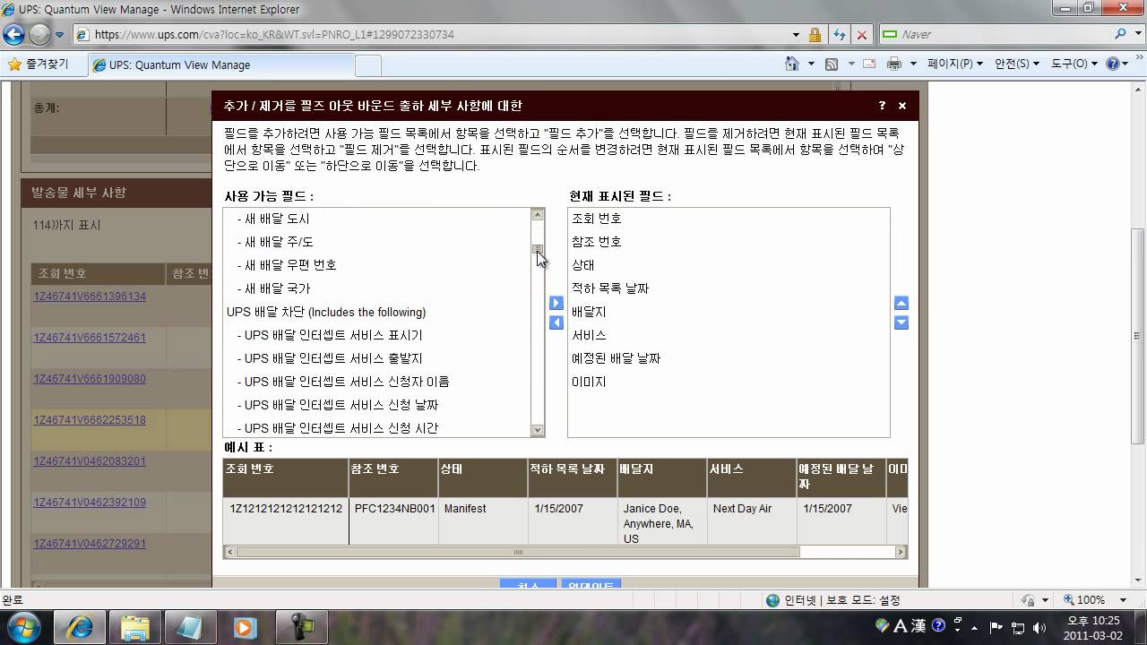Open the Naver search provider dropdown
The width and height of the screenshot is (1147, 645).
pyautogui.click(x=1137, y=34)
